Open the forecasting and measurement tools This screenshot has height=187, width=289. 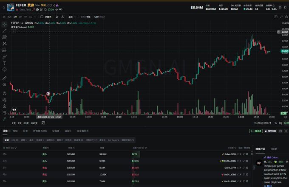coord(4,50)
